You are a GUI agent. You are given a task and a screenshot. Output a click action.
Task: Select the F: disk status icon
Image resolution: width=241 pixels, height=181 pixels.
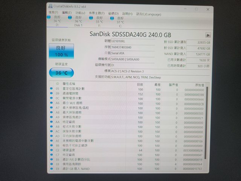click(91, 18)
